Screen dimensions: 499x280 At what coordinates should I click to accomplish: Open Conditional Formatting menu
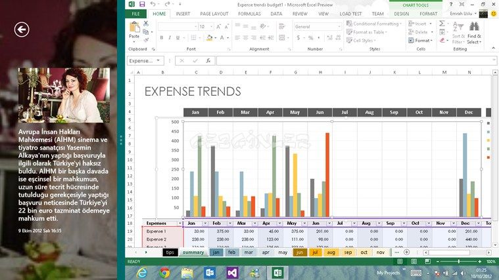tap(374, 24)
